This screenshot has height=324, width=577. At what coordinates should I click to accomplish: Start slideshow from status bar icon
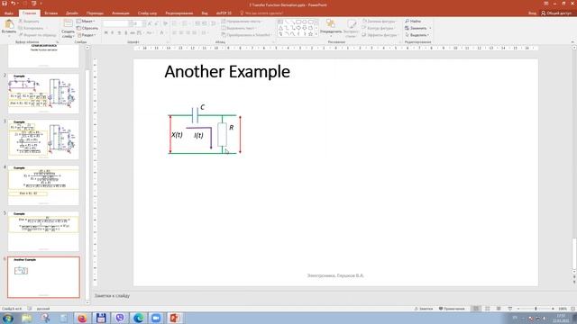[510, 309]
